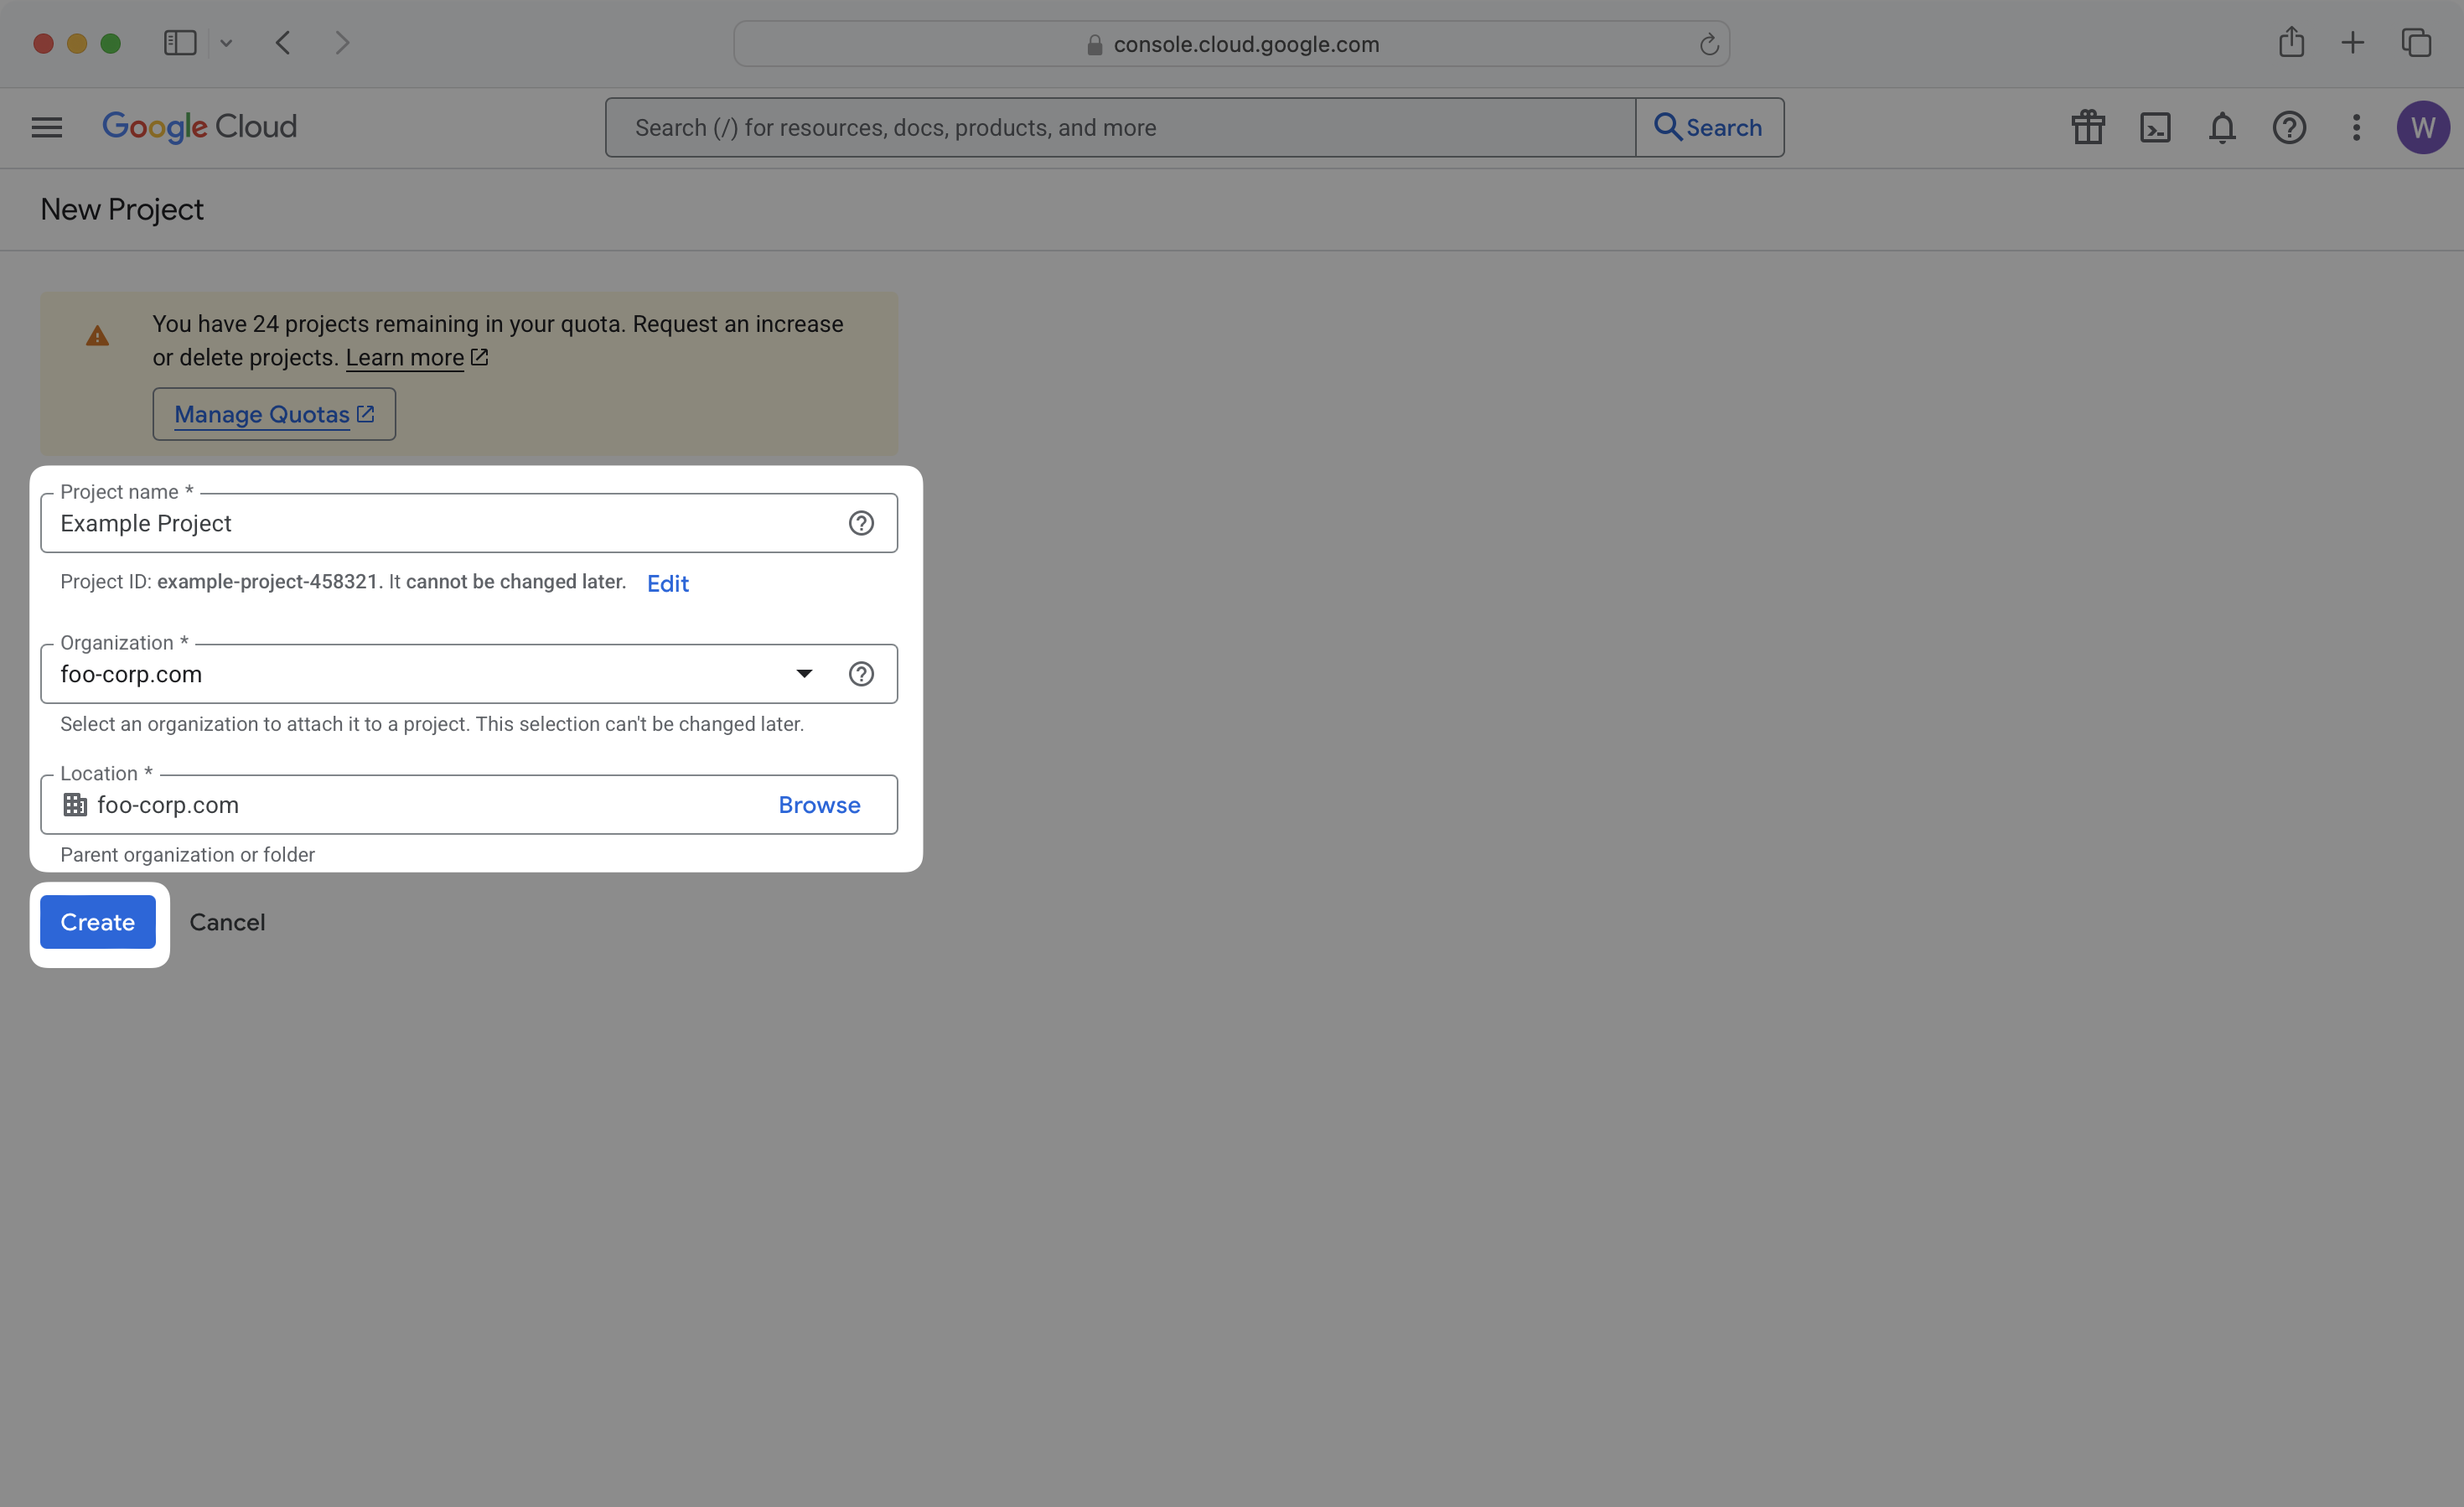Open the navigation hamburger menu
This screenshot has width=2464, height=1507.
coord(46,127)
